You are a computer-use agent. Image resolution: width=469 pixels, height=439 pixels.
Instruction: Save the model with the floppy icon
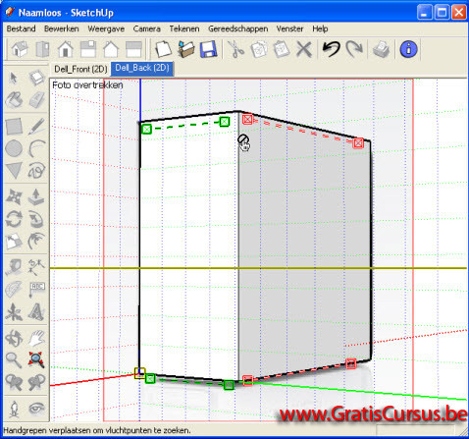(x=208, y=49)
